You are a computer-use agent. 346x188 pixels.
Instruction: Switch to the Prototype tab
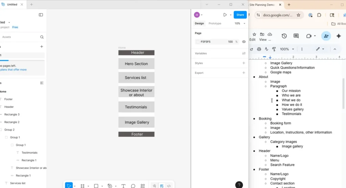[215, 24]
